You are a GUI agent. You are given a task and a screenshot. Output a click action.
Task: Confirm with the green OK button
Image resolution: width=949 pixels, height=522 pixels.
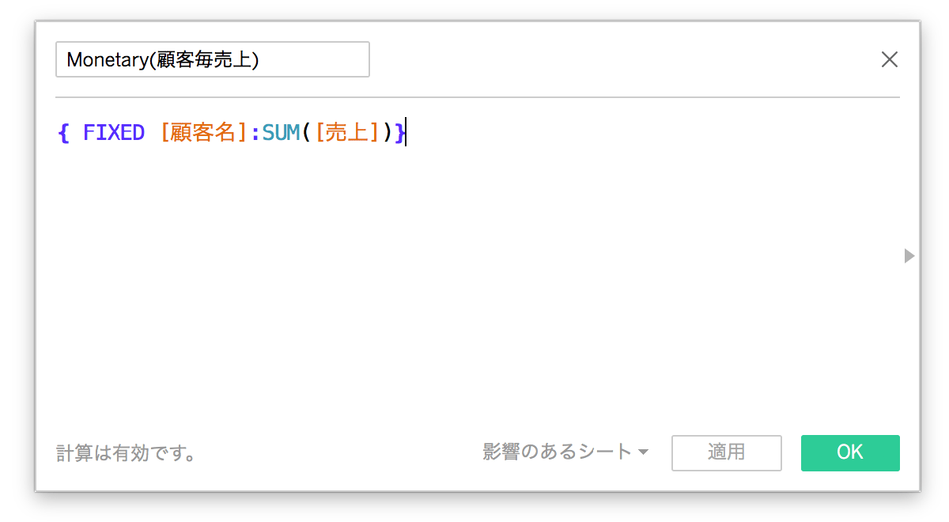click(x=849, y=452)
